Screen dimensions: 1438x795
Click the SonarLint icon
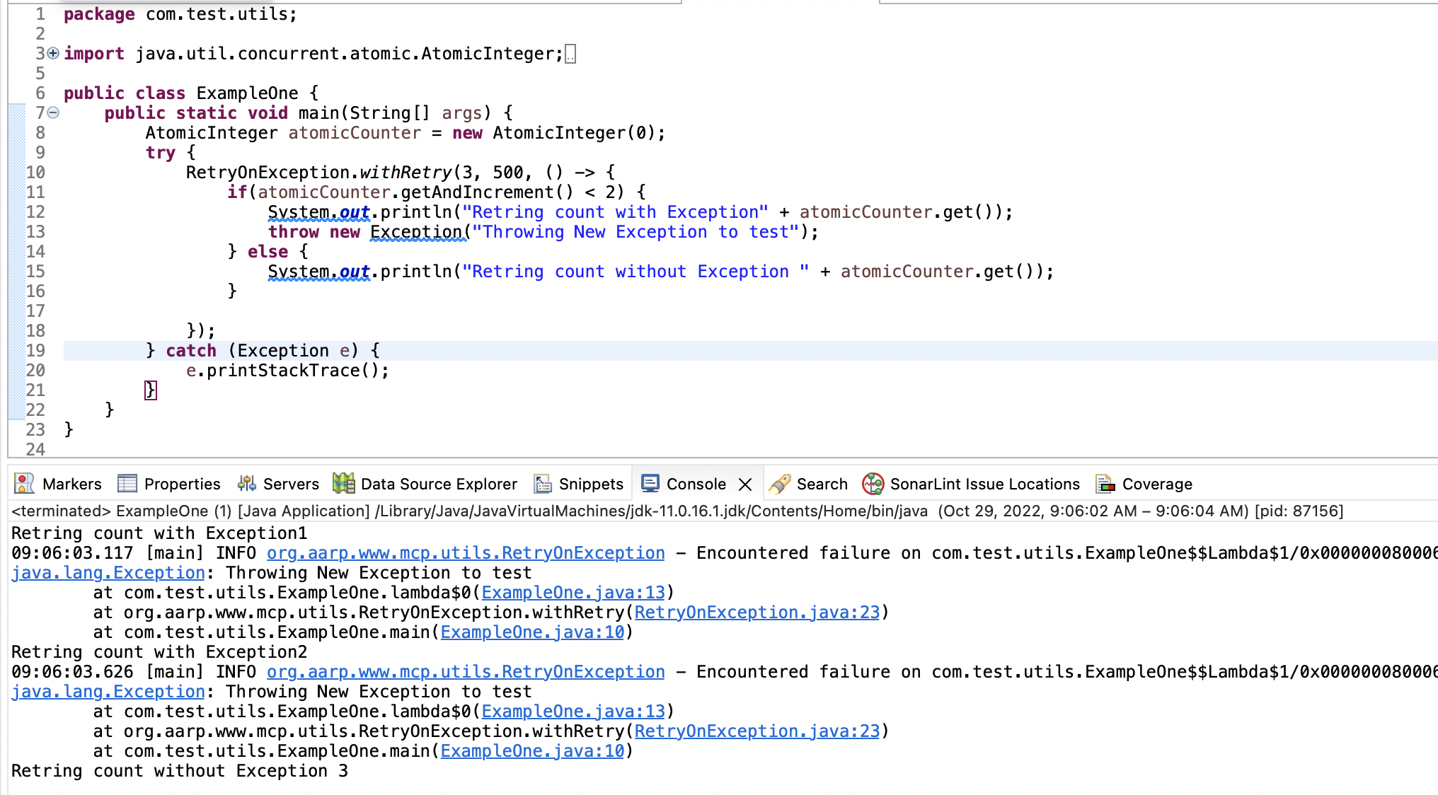873,484
